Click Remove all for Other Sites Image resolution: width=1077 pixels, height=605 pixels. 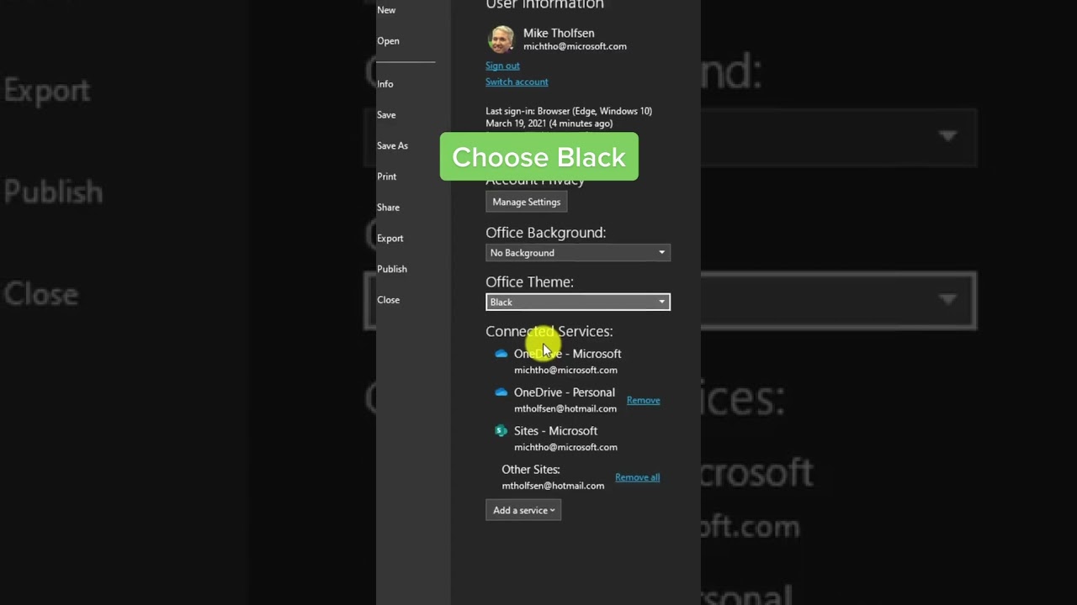tap(637, 477)
